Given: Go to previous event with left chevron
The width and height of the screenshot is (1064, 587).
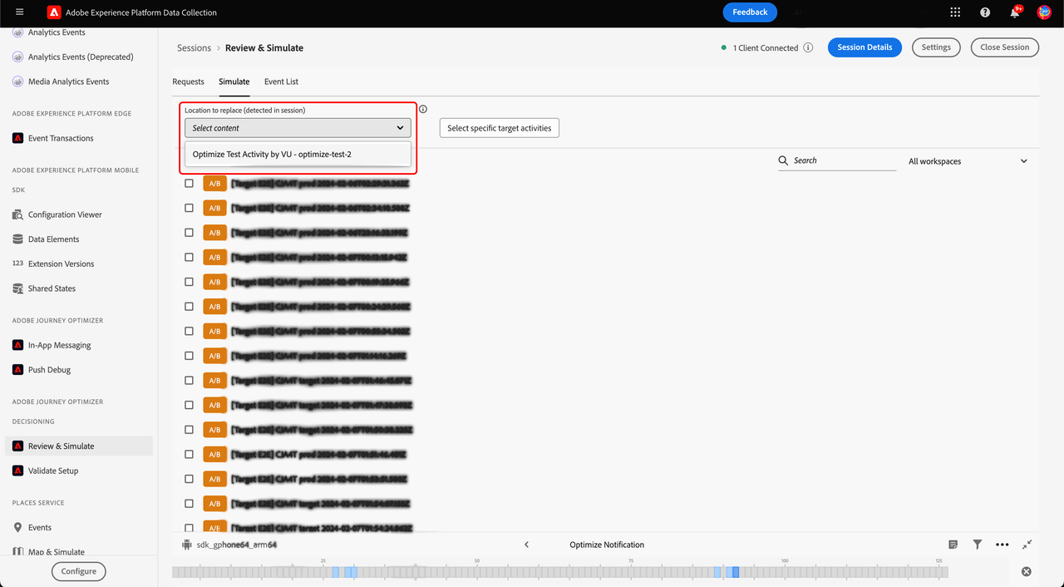Looking at the screenshot, I should (526, 545).
